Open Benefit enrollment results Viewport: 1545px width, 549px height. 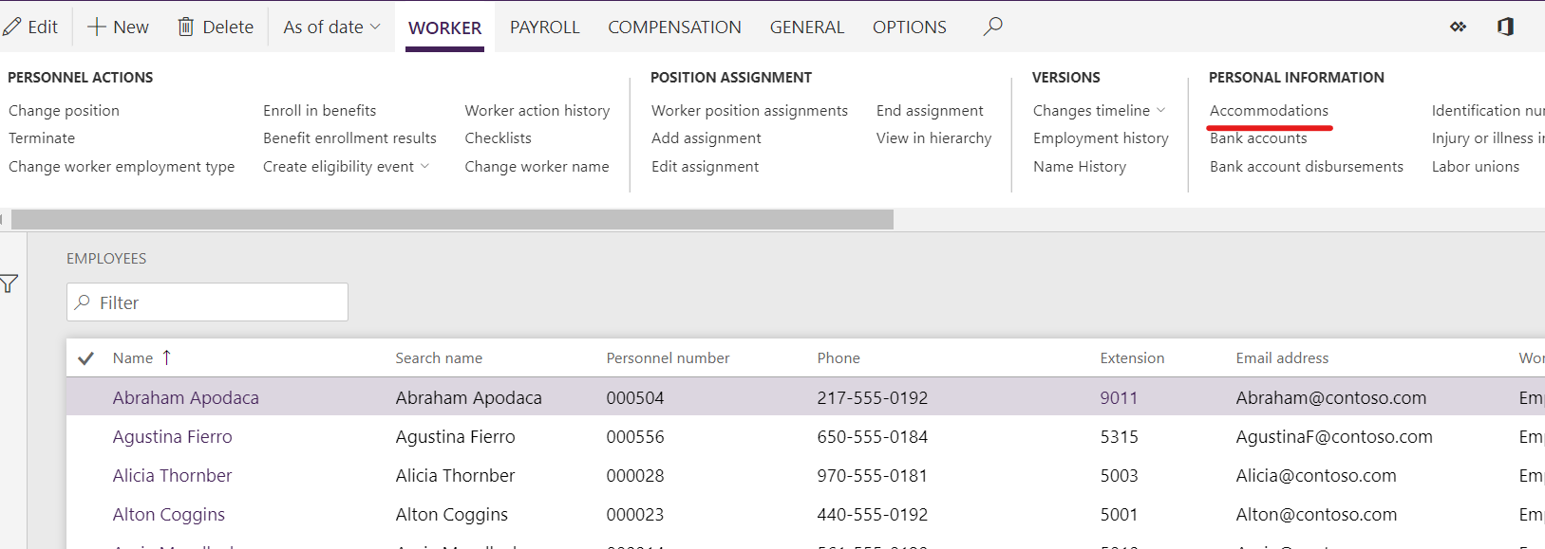(x=349, y=137)
